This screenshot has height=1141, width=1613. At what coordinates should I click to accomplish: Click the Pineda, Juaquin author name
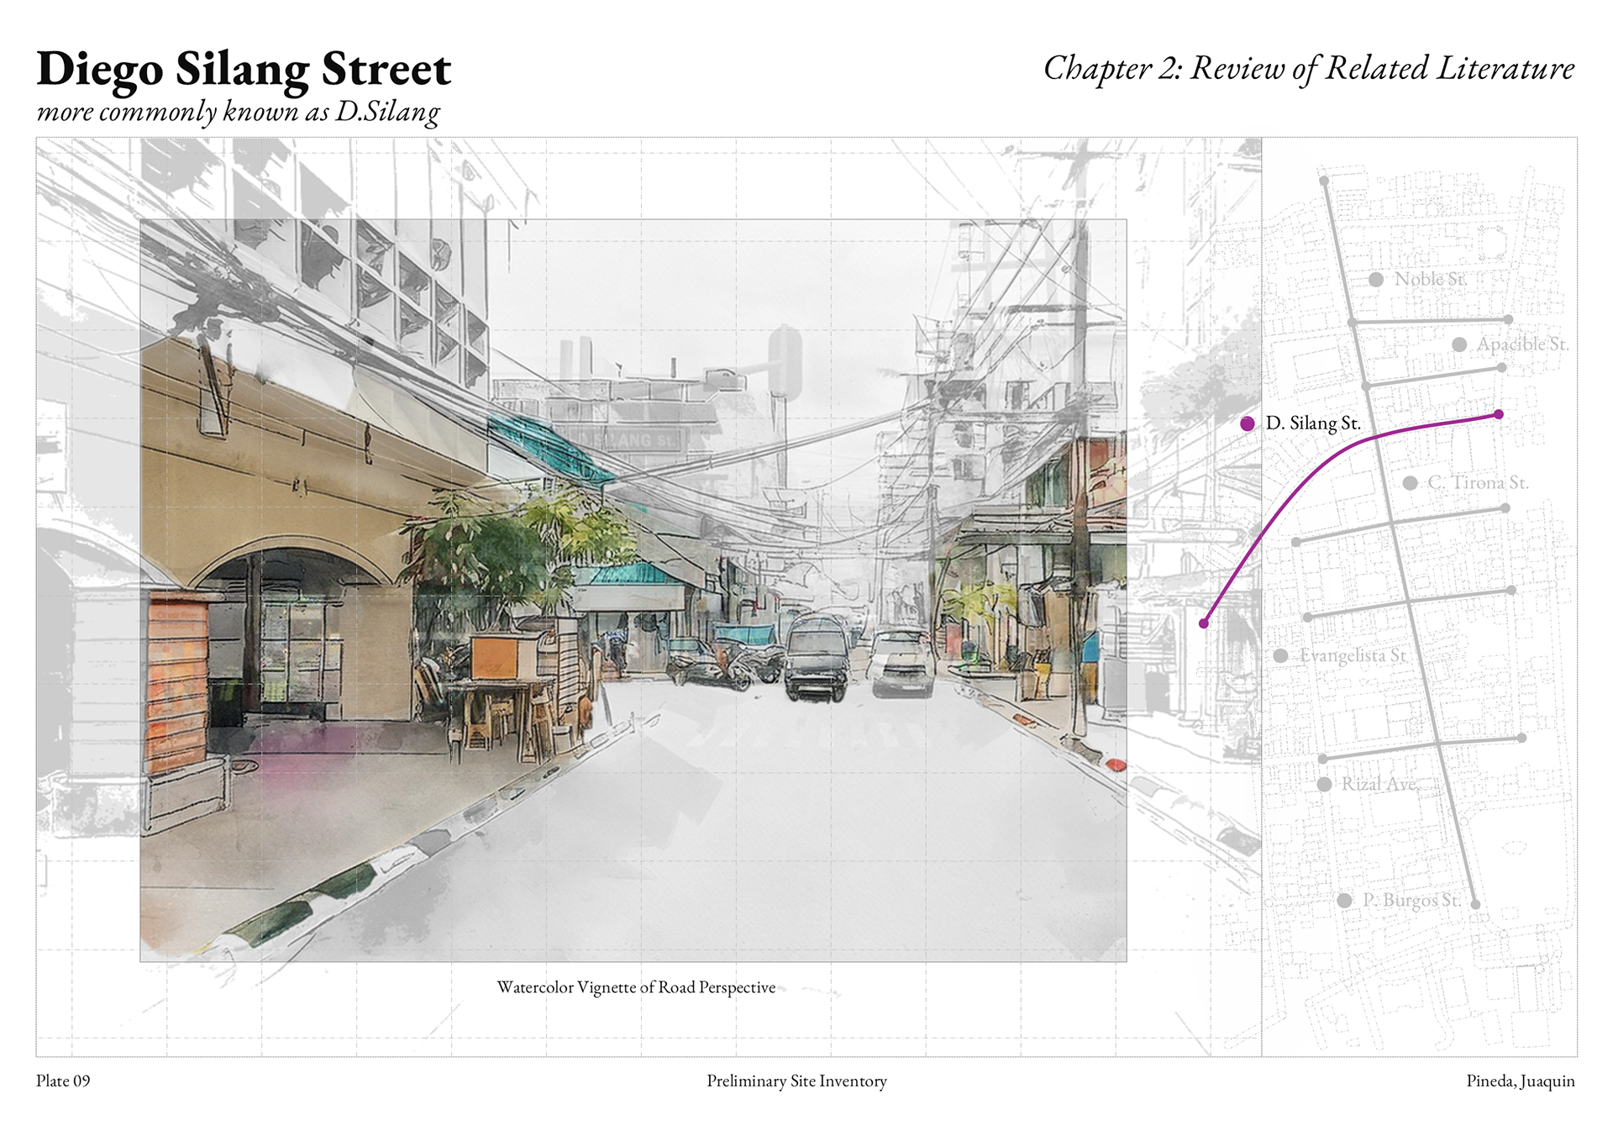point(1520,1081)
